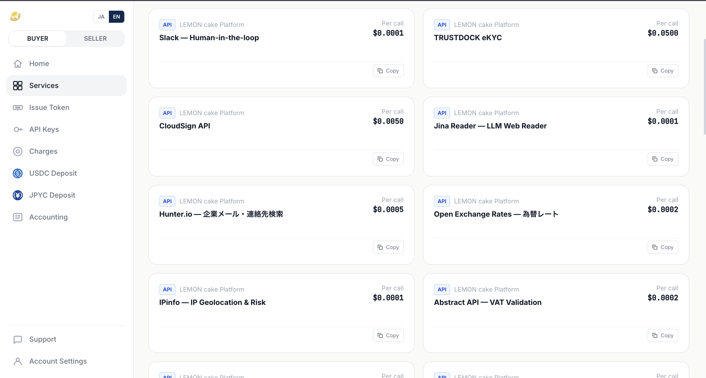Open API Keys page
The width and height of the screenshot is (706, 378).
(67, 129)
